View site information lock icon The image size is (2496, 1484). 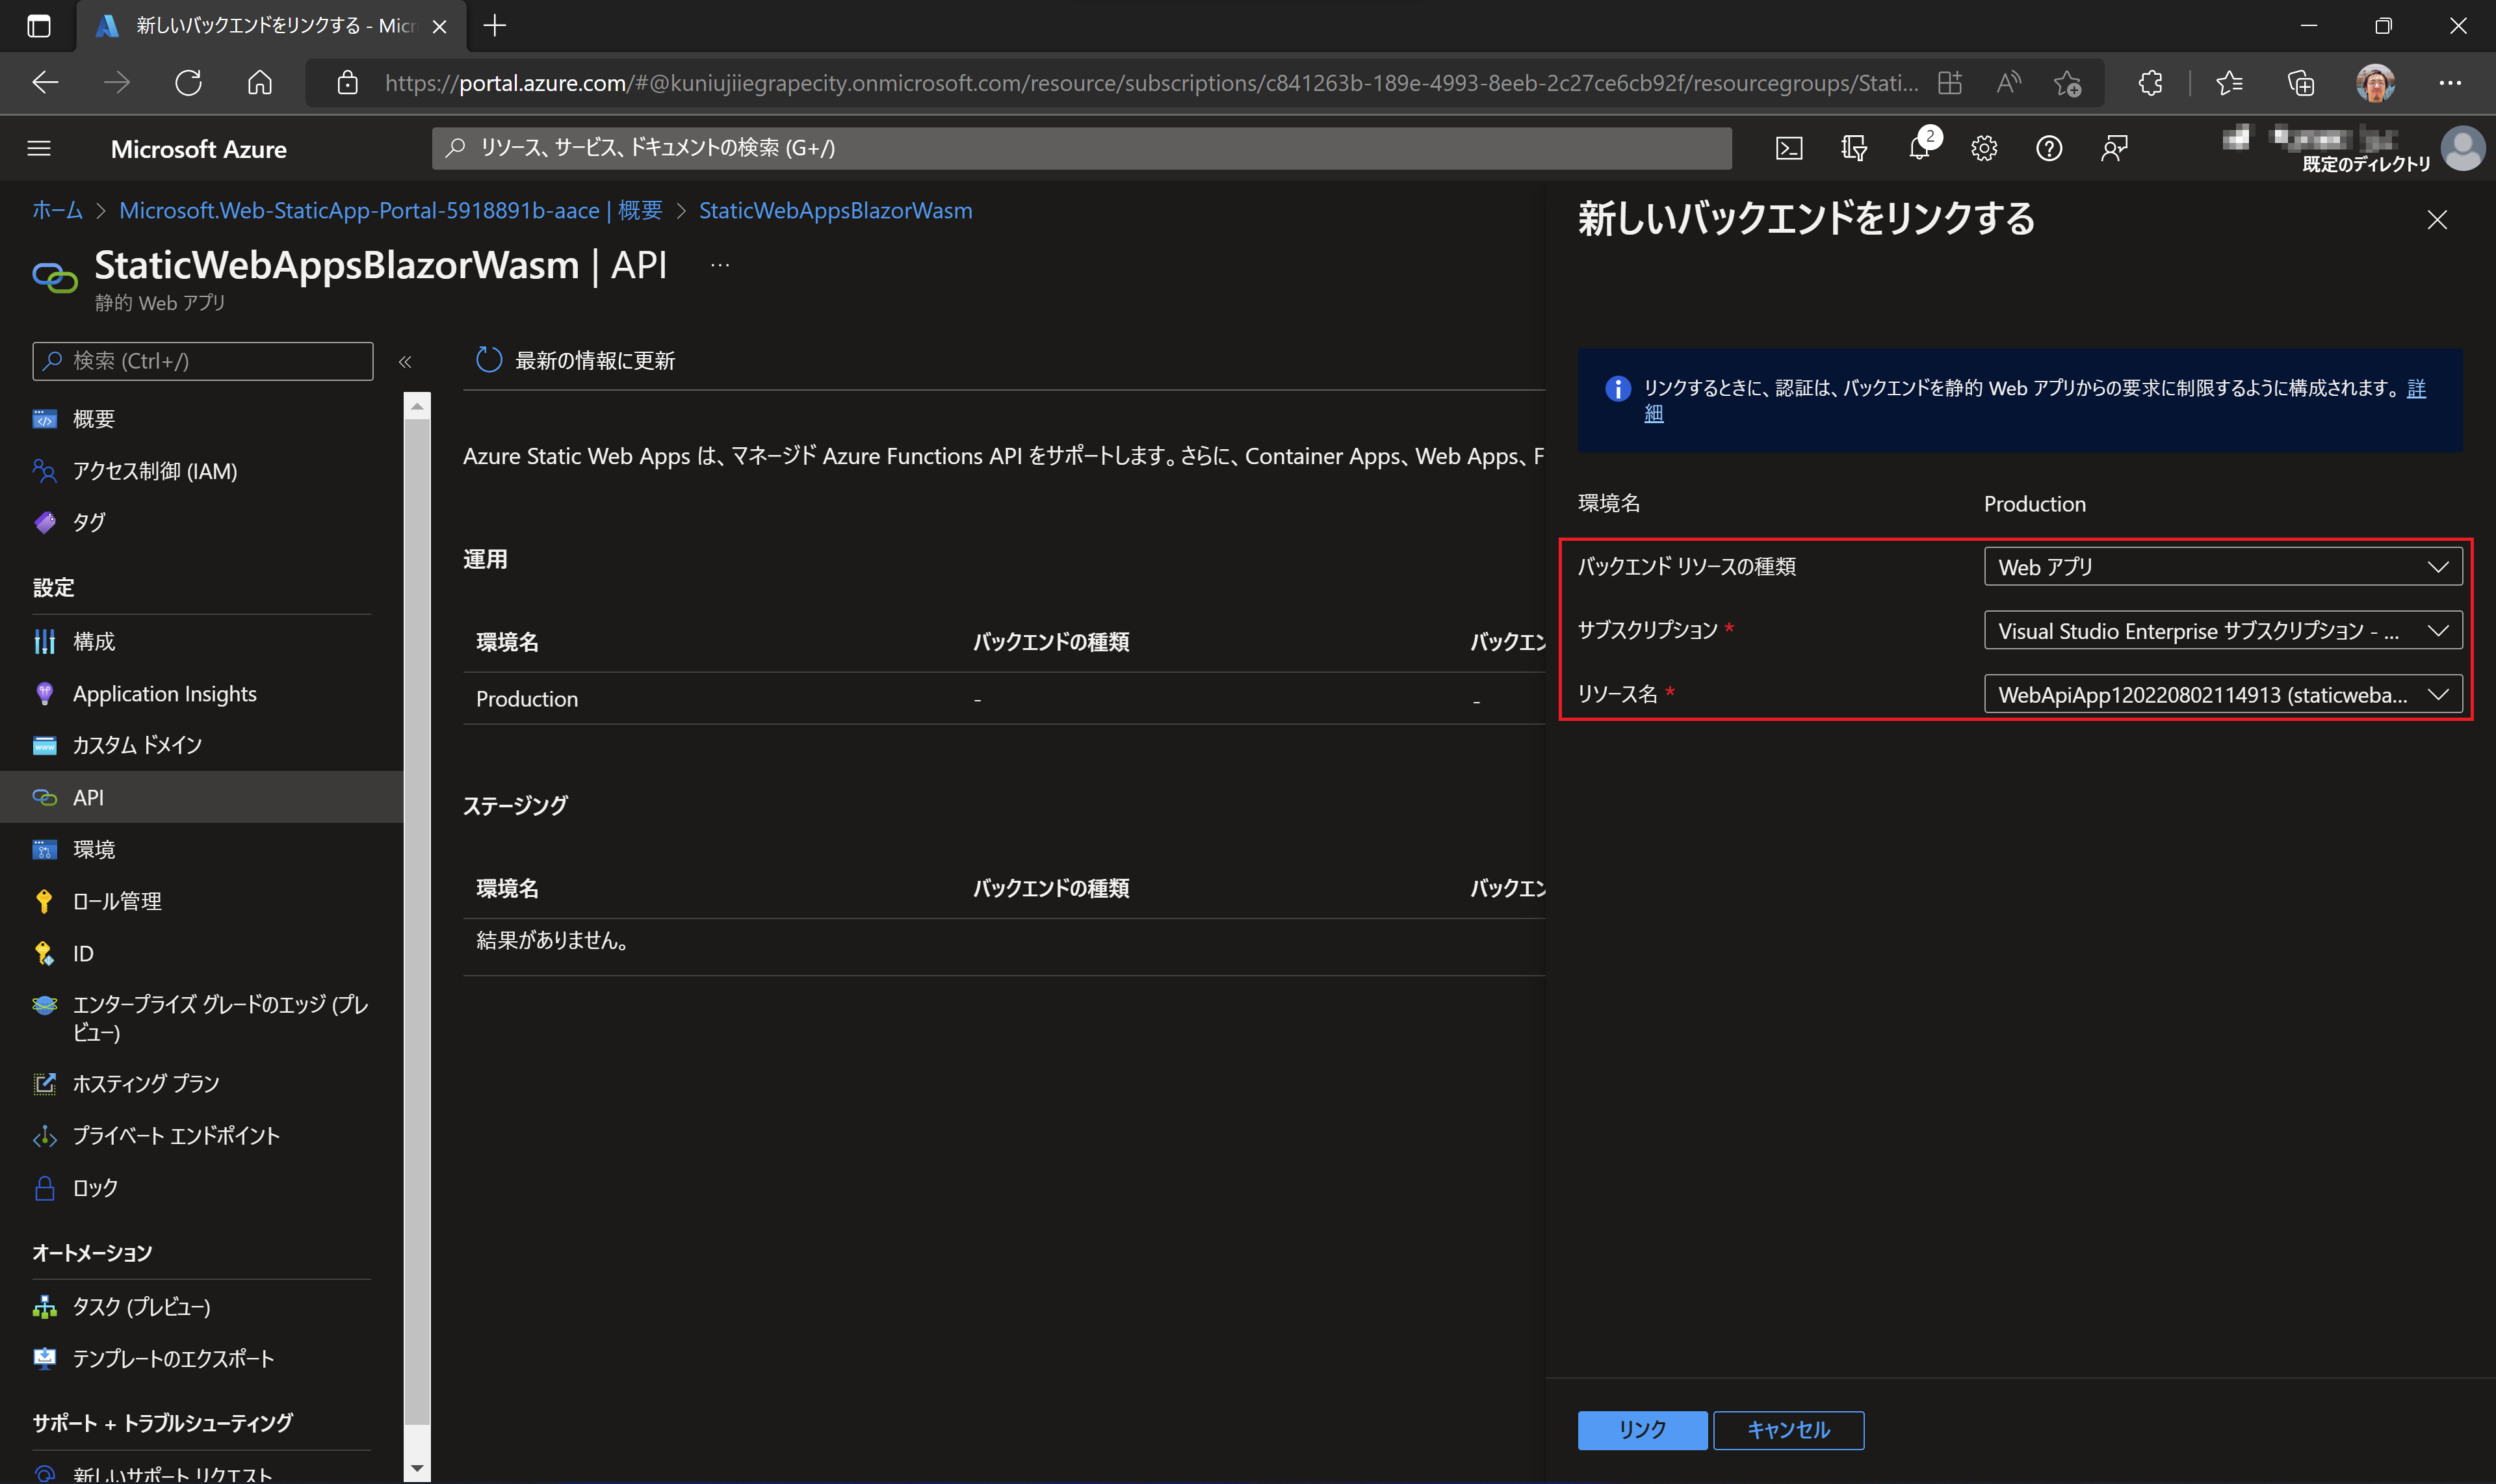click(x=347, y=83)
